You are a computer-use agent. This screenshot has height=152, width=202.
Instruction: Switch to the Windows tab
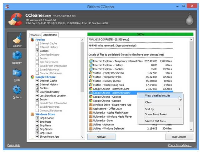pyautogui.click(x=35, y=35)
